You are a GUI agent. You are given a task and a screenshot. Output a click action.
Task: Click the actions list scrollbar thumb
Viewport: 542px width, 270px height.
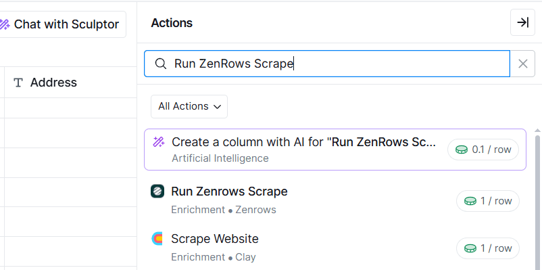coord(537,202)
